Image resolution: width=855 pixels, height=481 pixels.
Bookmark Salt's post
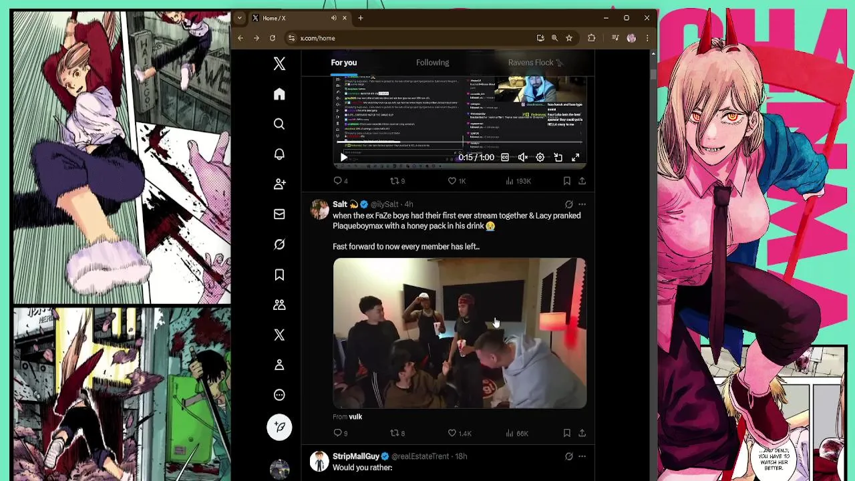tap(566, 434)
